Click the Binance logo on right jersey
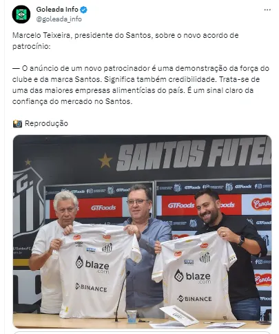 click(x=194, y=298)
